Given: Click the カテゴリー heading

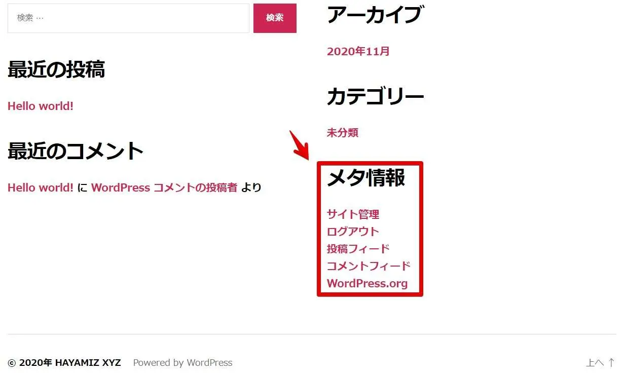Looking at the screenshot, I should point(375,96).
